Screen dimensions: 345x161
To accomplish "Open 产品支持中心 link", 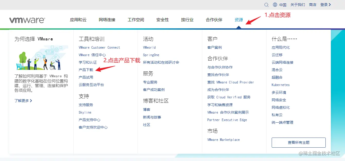I will point(90,120).
